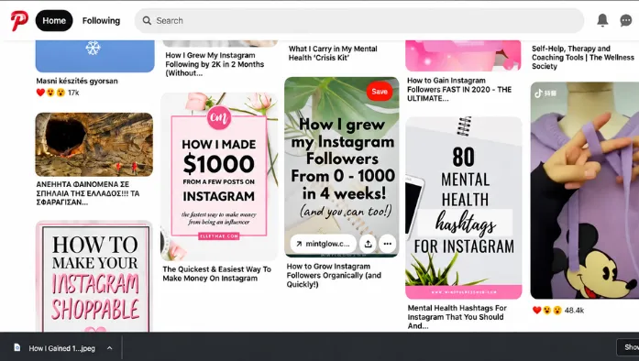Screen dimensions: 639x361
Task: Open the pink pin above Gain Followers title
Action: tap(463, 56)
